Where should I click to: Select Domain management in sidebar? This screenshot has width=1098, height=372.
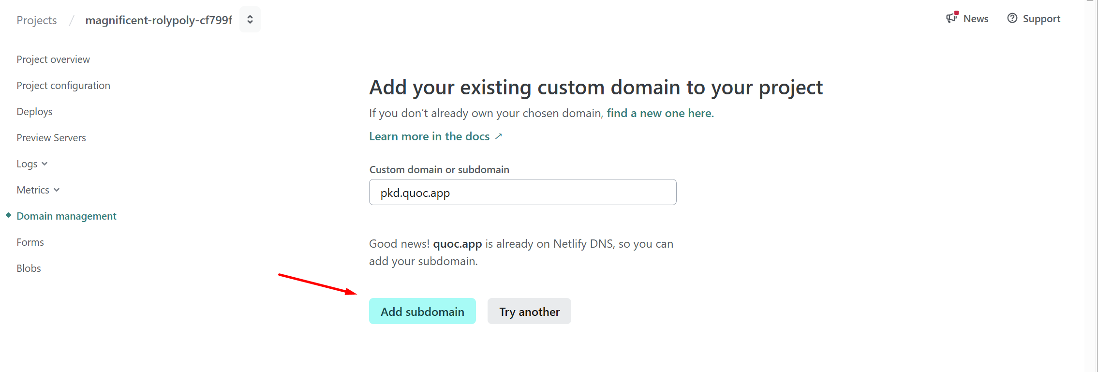click(x=66, y=216)
